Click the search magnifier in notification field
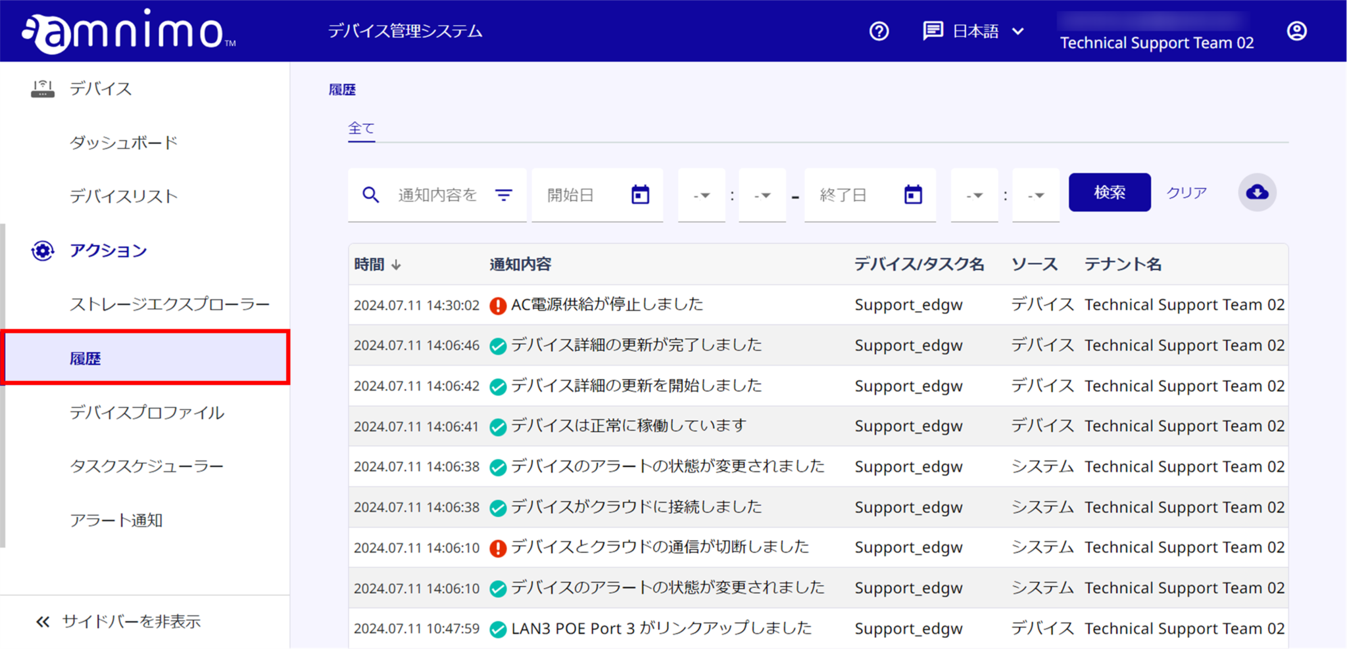Screen dimensions: 1347x649 (x=370, y=194)
